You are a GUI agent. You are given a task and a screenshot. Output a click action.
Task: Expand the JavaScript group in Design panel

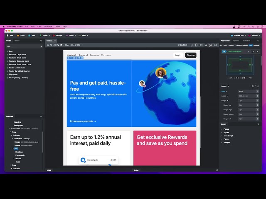(x=222, y=136)
